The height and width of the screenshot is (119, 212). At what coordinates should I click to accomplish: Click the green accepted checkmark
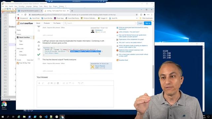pos(39,54)
